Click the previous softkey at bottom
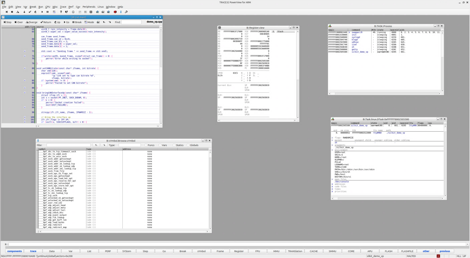Image resolution: width=470 pixels, height=258 pixels. pos(445,251)
